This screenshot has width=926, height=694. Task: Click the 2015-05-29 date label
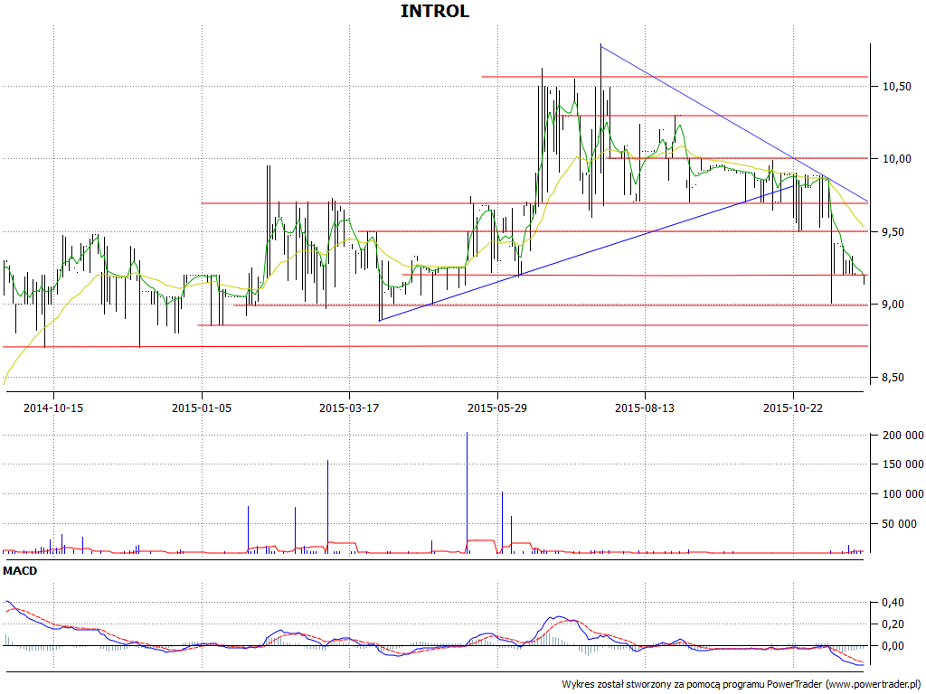pos(497,408)
